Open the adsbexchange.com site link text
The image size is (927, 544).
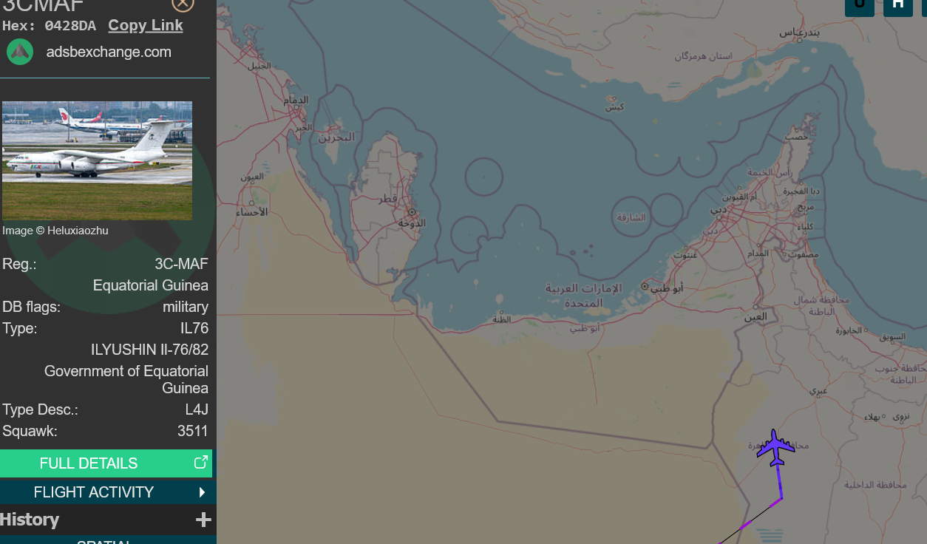pos(109,52)
